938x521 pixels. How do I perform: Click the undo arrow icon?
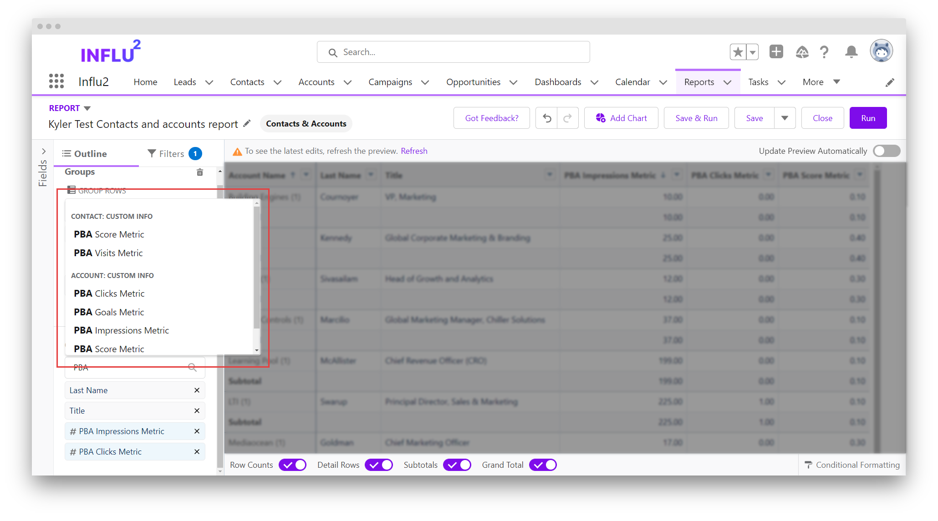(x=546, y=118)
